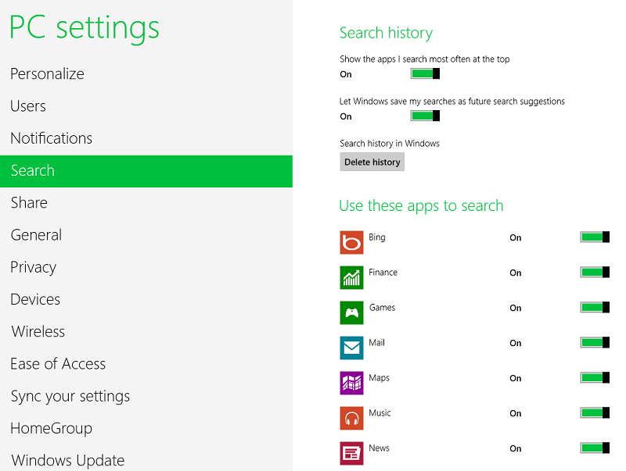Click the Bing app icon
Screen dimensions: 626x471
pyautogui.click(x=351, y=242)
